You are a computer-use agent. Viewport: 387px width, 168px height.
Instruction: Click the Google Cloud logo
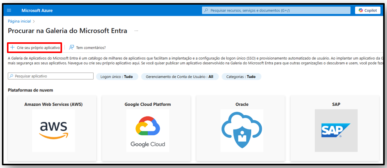pos(148,130)
